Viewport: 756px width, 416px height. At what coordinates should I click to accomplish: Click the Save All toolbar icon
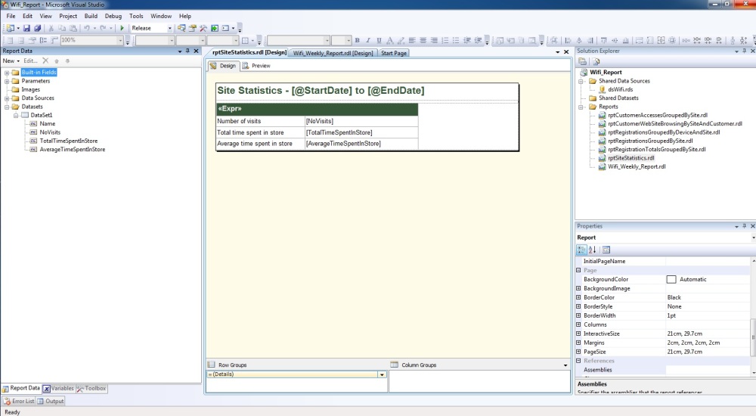[36, 28]
